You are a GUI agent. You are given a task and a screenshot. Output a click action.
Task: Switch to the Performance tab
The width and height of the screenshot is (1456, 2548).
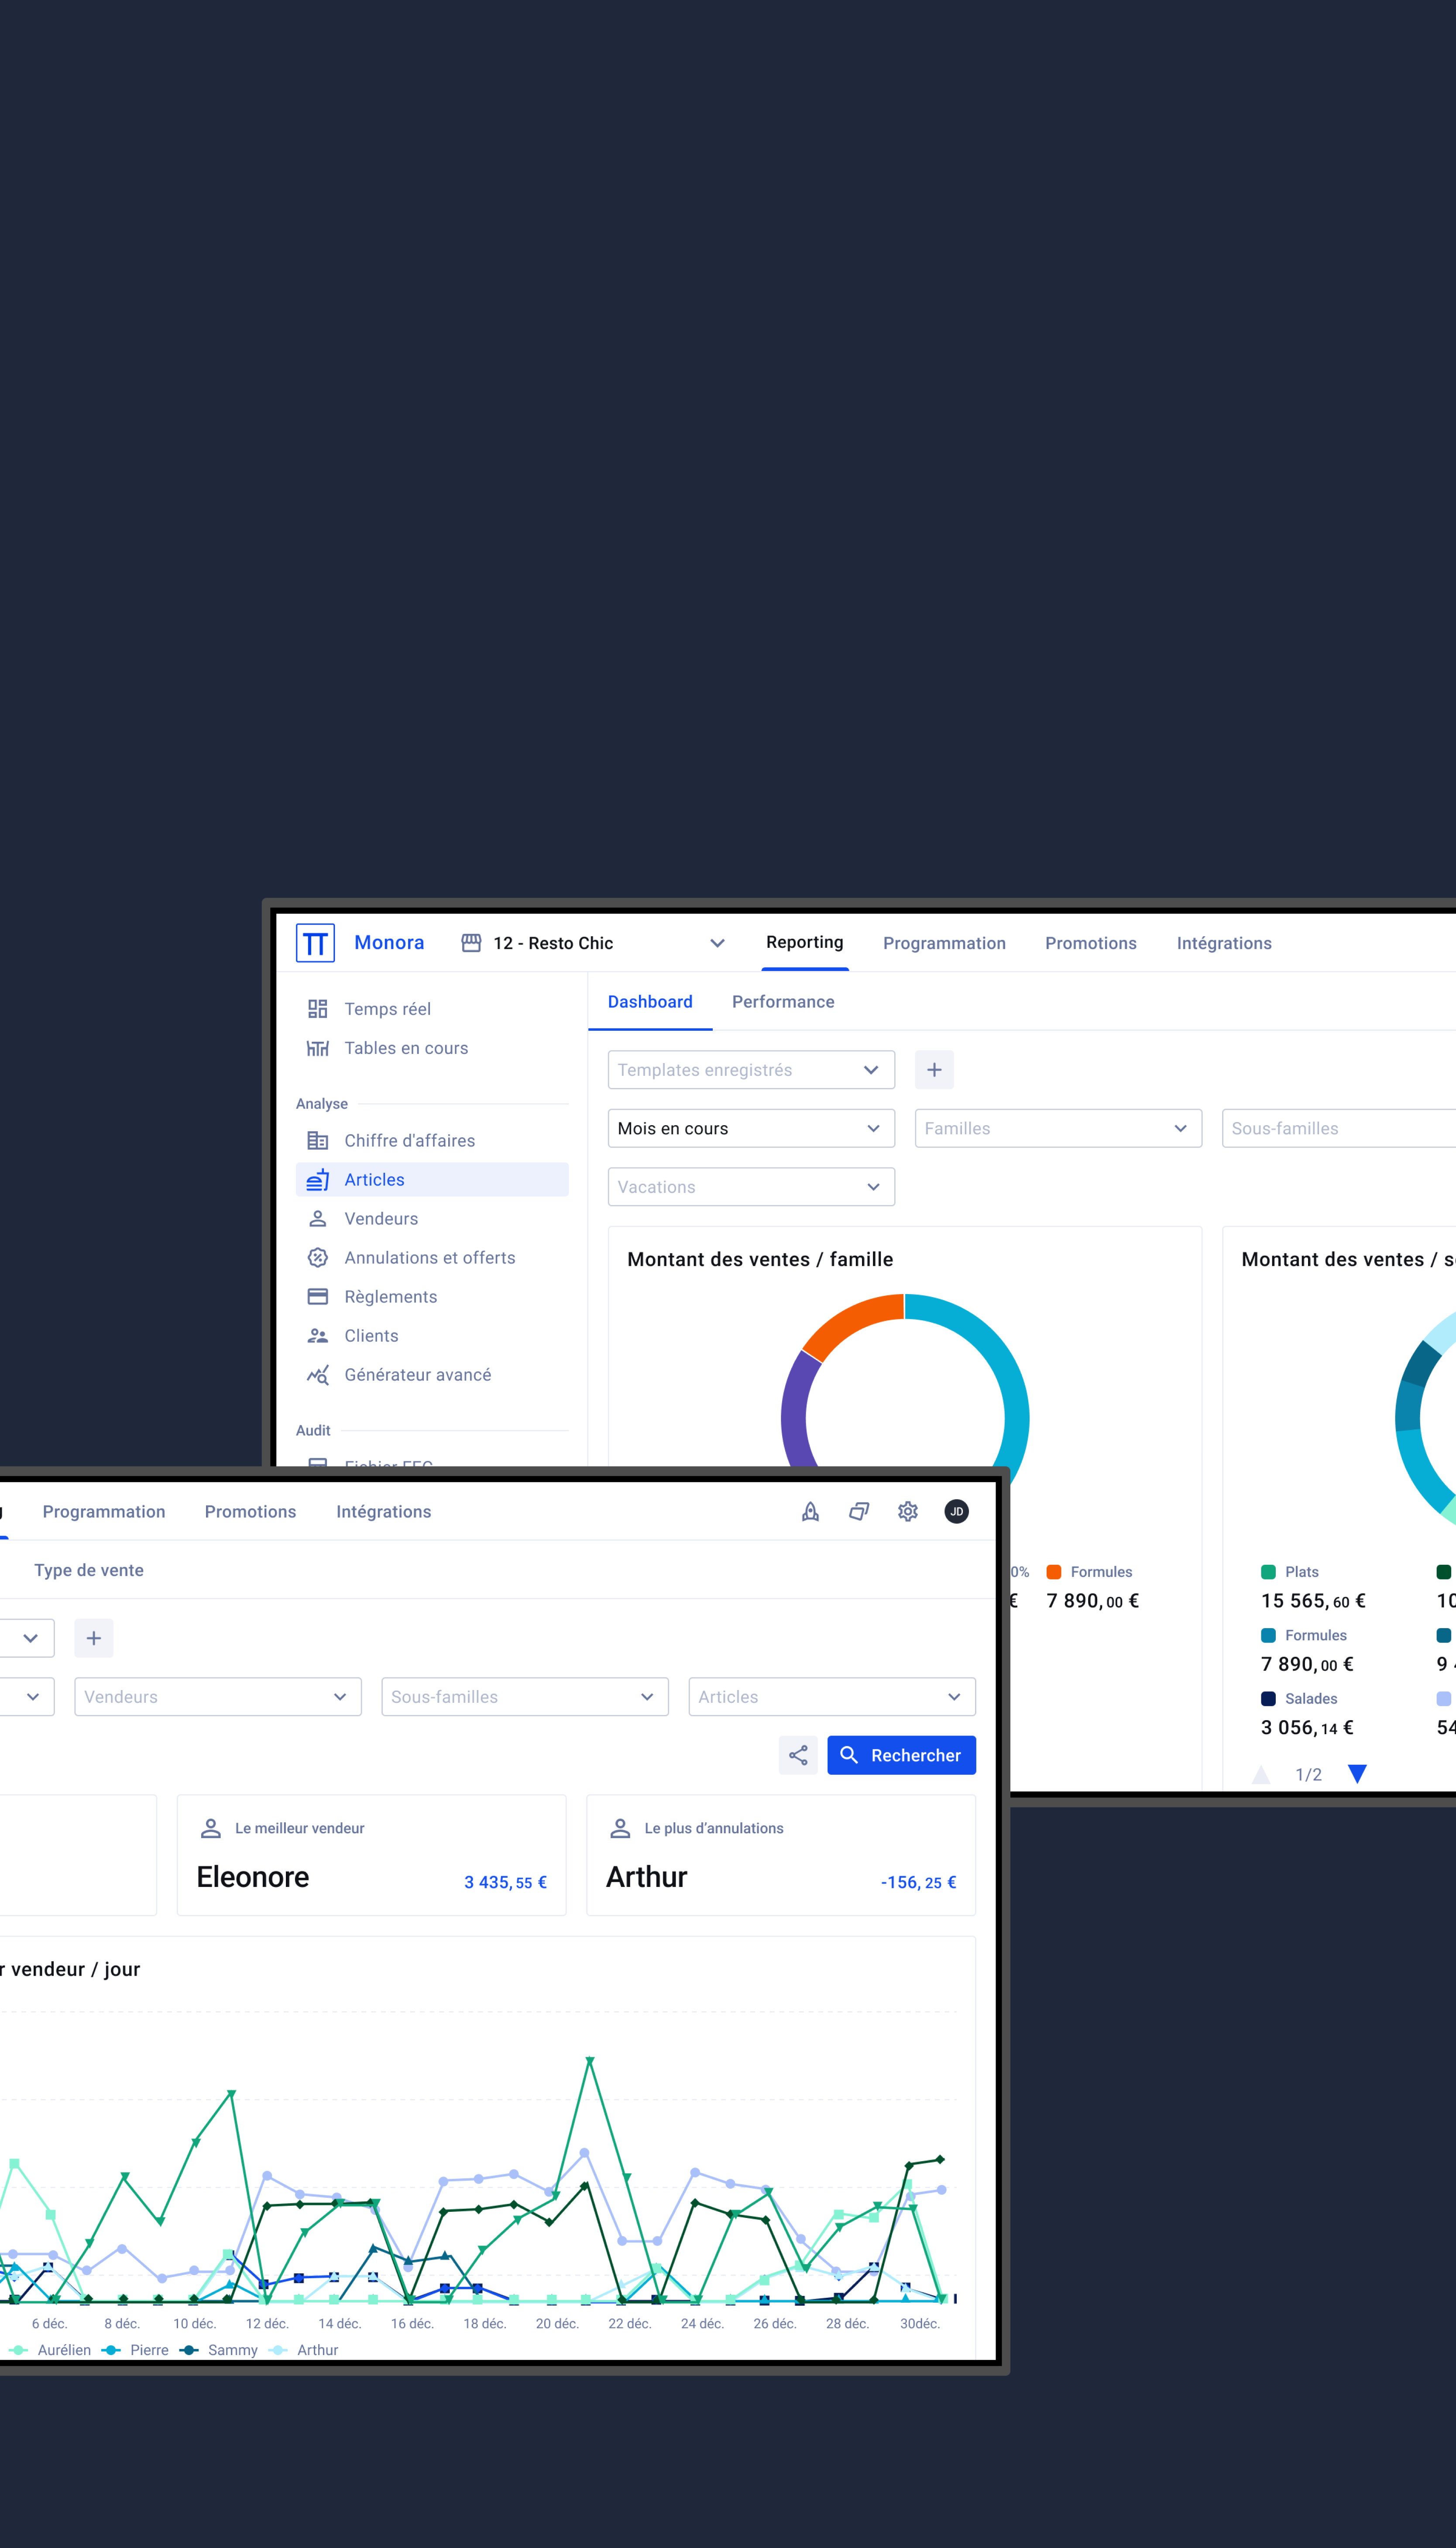pos(783,1002)
